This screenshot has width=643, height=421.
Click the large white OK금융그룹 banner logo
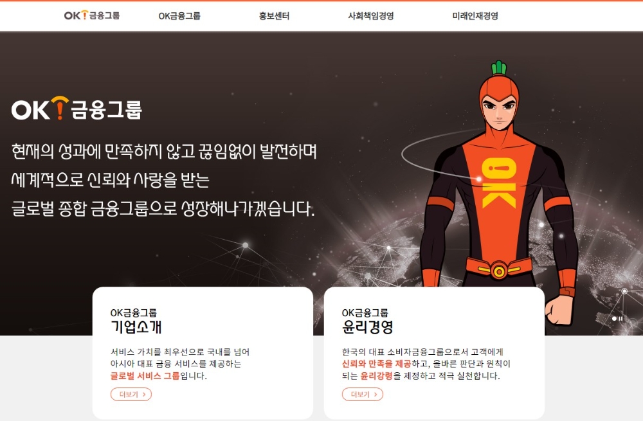click(77, 109)
